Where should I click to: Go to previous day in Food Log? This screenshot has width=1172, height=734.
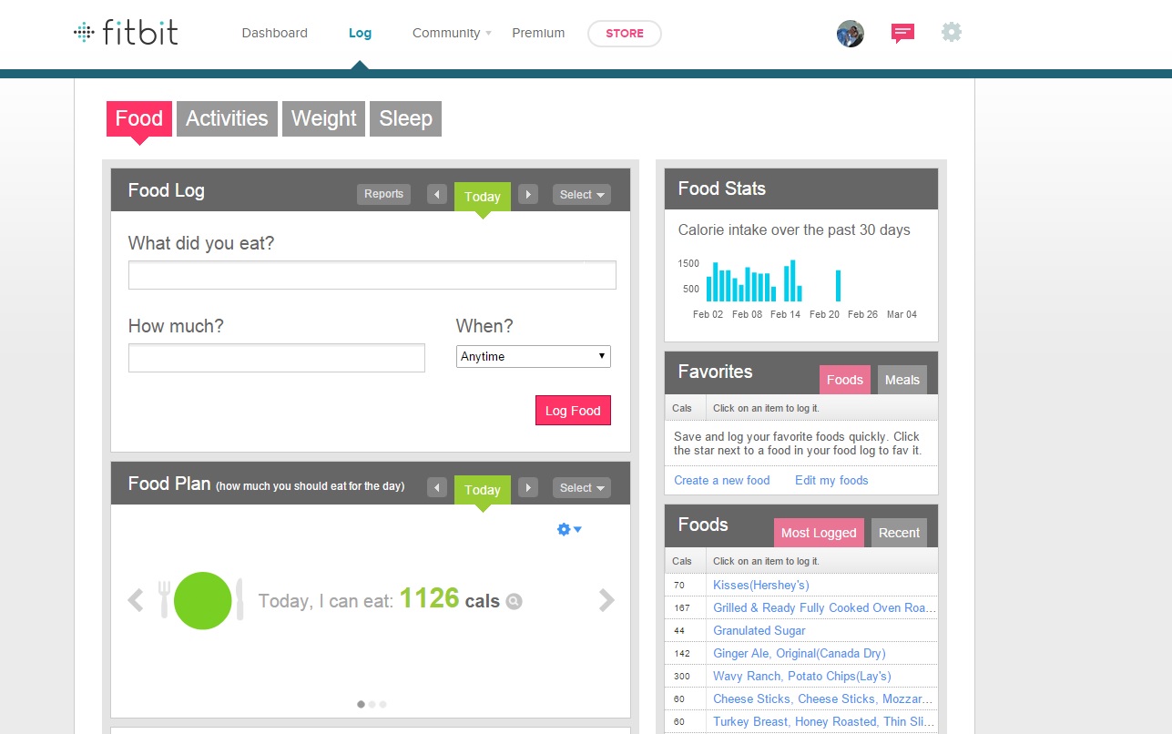pos(437,194)
